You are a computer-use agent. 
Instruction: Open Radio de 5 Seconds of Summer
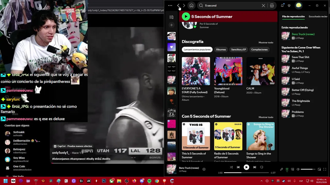pos(228,136)
